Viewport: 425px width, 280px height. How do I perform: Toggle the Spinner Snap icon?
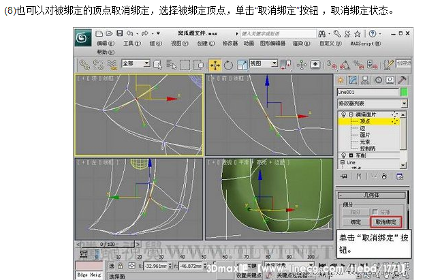point(372,65)
